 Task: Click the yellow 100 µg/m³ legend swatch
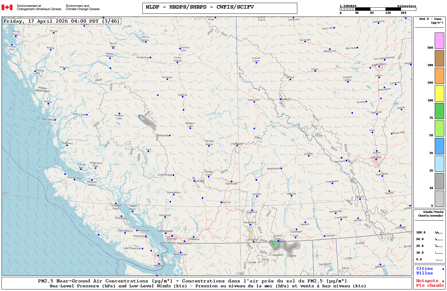coord(439,93)
